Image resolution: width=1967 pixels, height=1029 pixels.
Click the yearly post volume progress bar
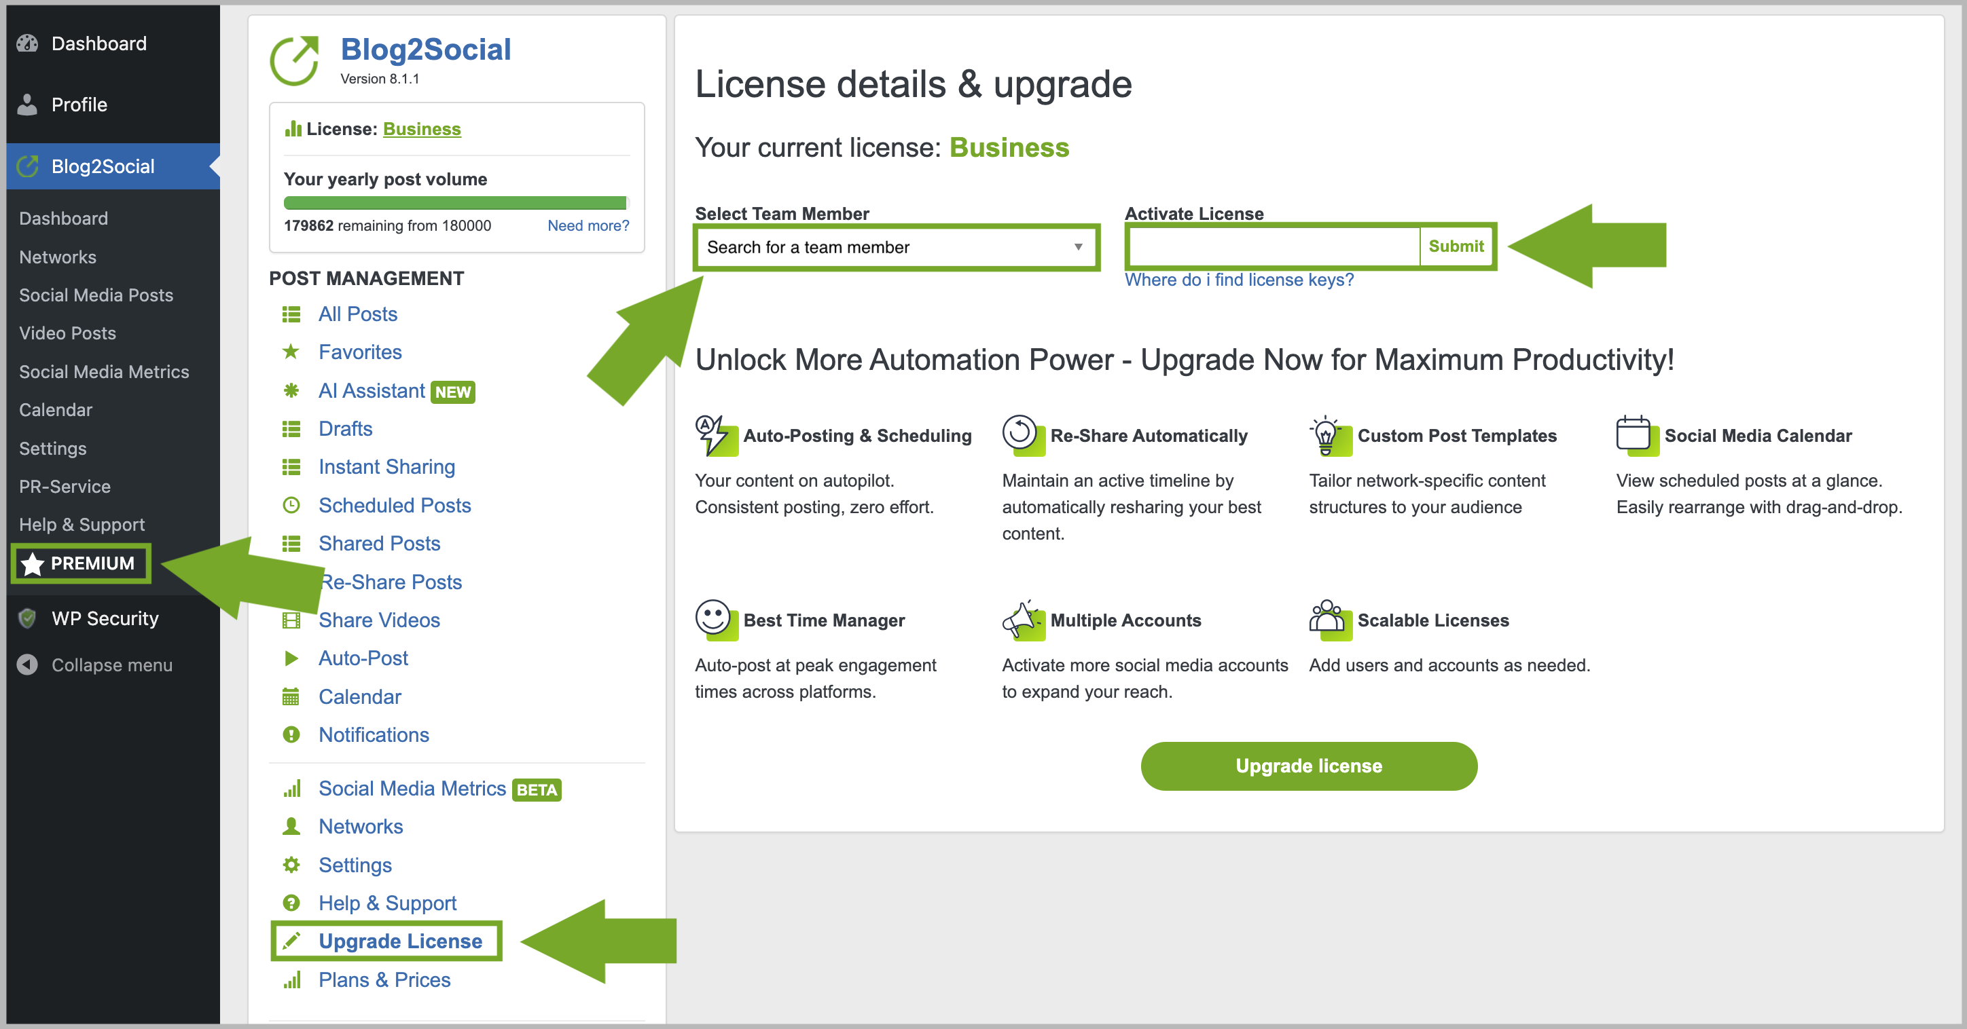click(x=456, y=203)
